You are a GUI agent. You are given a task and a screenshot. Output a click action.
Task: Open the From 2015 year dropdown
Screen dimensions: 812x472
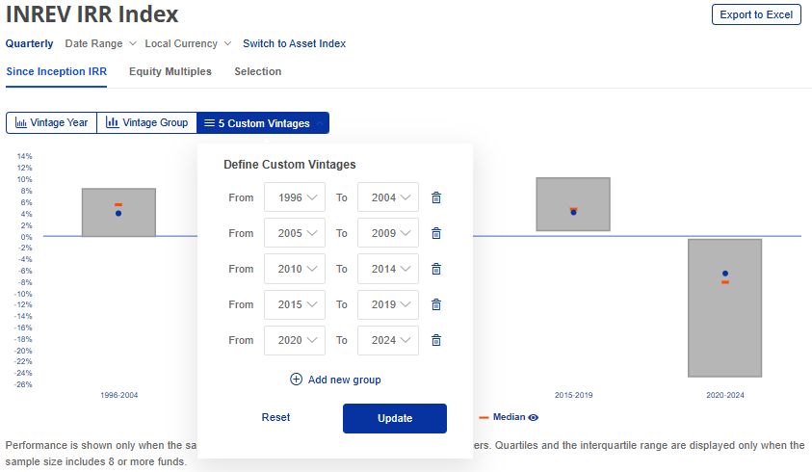click(295, 304)
